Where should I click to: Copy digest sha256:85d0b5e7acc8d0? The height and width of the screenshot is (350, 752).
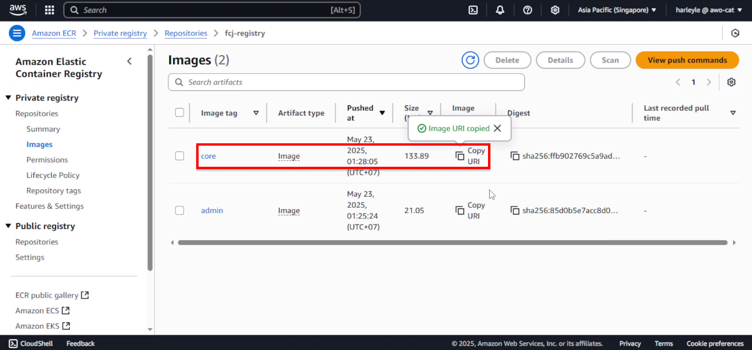[x=515, y=210]
